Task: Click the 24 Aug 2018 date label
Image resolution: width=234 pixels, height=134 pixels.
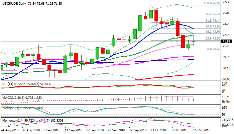Action: [9, 130]
